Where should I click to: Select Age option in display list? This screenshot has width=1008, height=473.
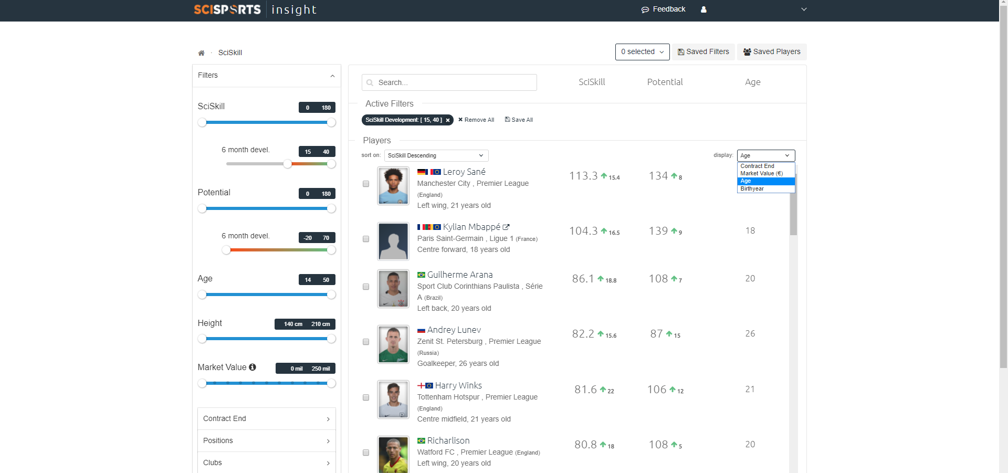[766, 181]
